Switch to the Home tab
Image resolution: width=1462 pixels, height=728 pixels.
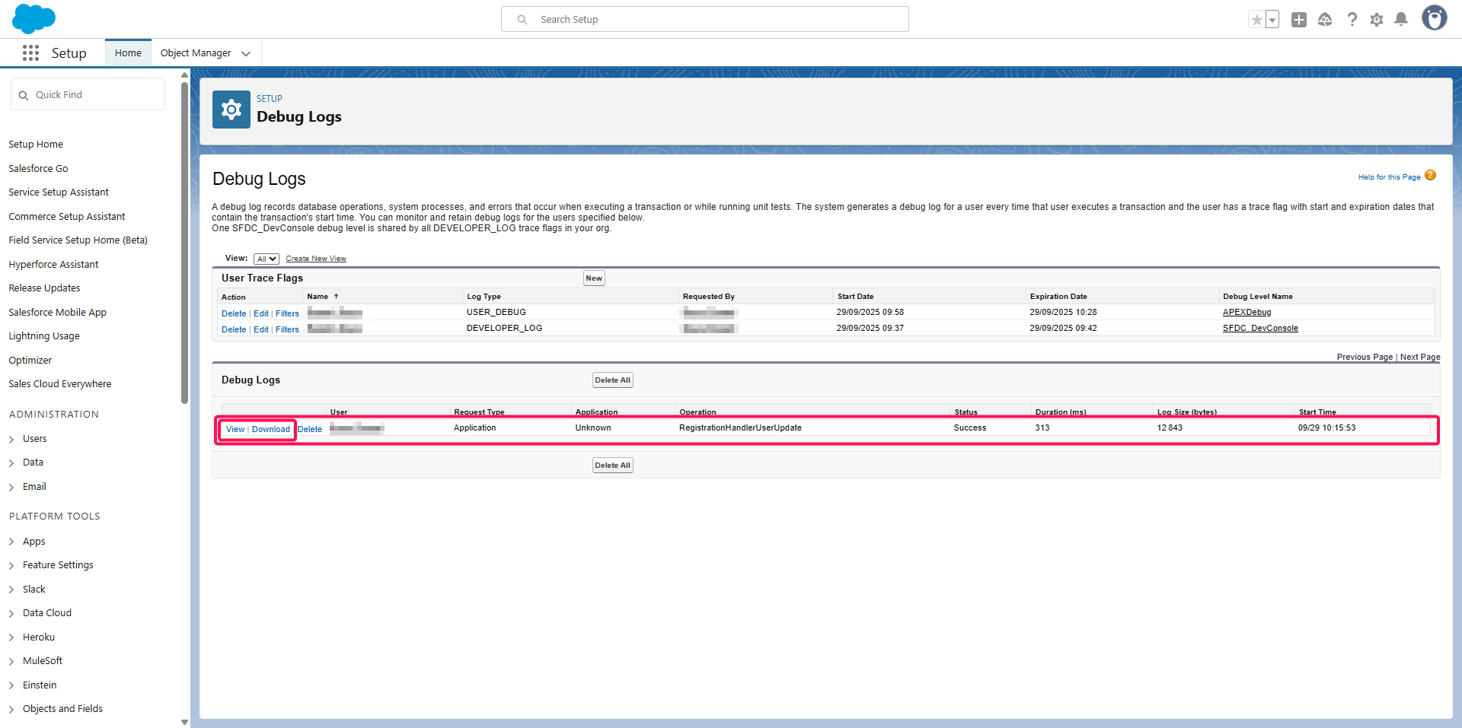(128, 53)
